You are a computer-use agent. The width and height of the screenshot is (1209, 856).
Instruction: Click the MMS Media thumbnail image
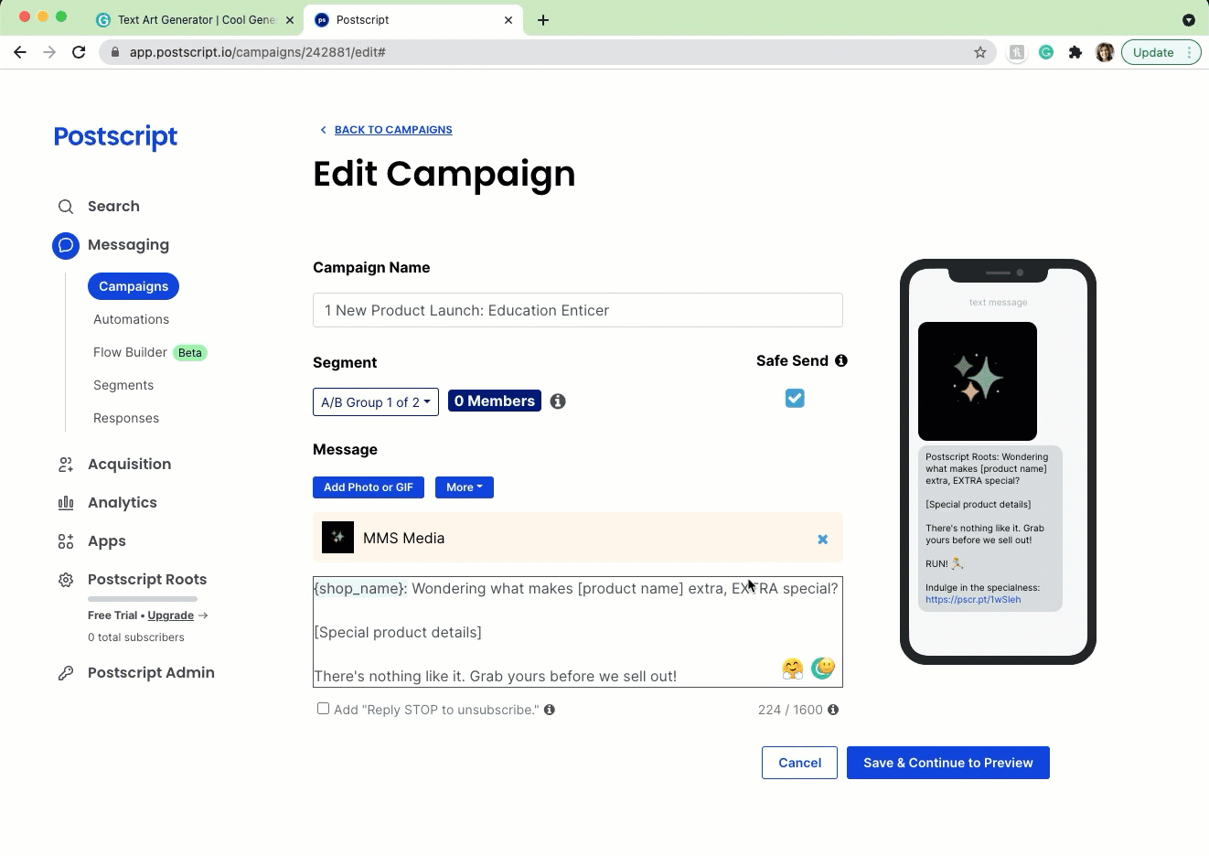click(337, 538)
